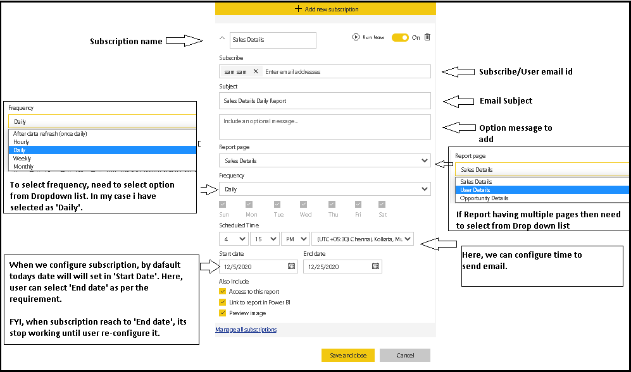Viewport: 631px width, 372px height.
Task: Click the Subject field Sales Details Daily Report
Action: 325,101
